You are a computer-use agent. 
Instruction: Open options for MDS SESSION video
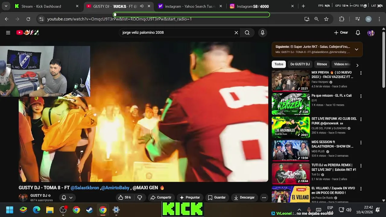pos(361,143)
